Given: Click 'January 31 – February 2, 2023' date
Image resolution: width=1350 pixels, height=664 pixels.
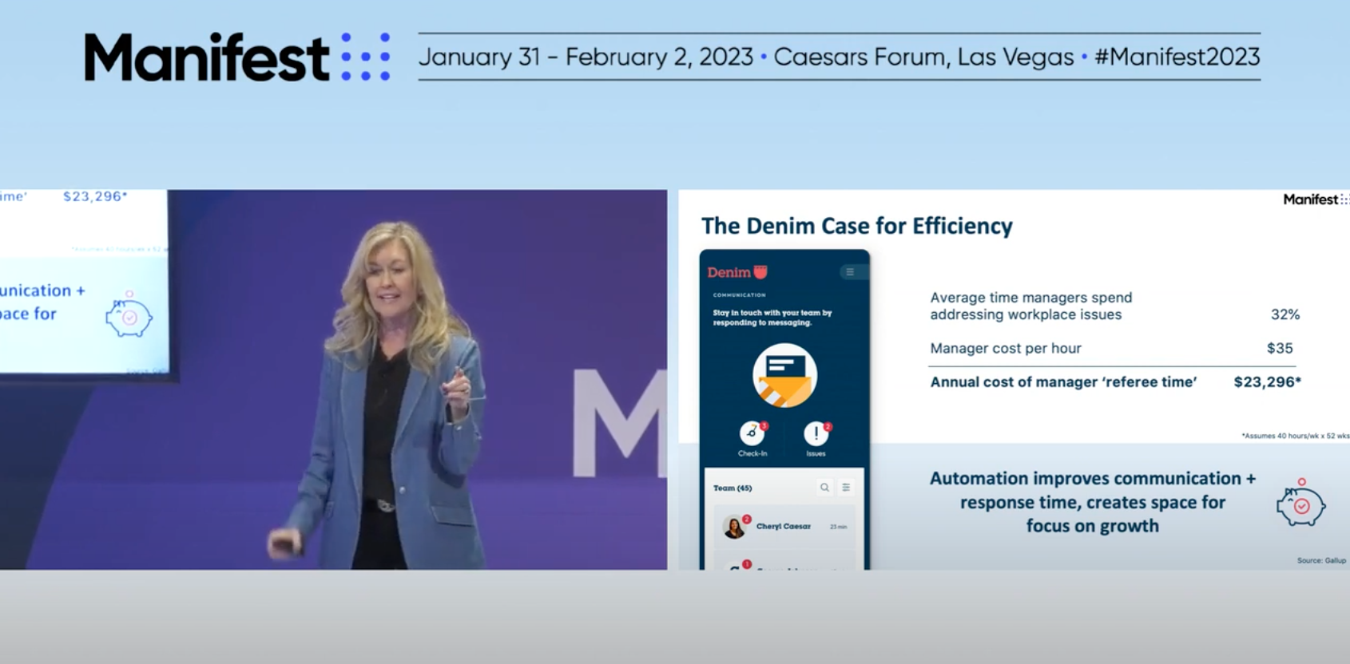Looking at the screenshot, I should [x=586, y=57].
